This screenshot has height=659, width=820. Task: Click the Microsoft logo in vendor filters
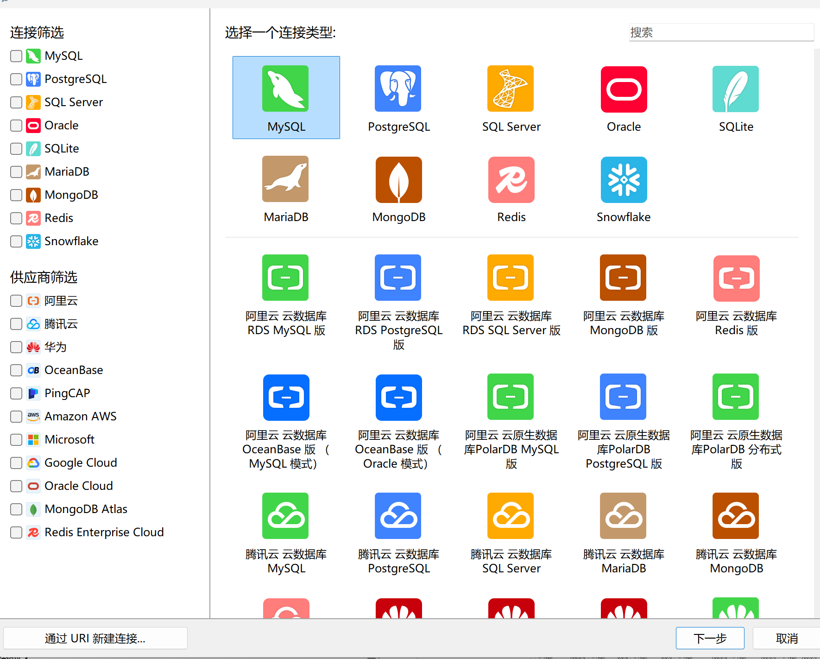(33, 440)
